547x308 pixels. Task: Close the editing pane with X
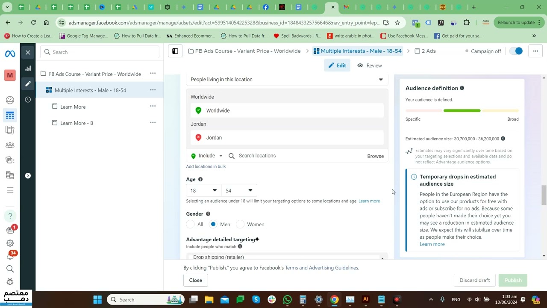[28, 52]
